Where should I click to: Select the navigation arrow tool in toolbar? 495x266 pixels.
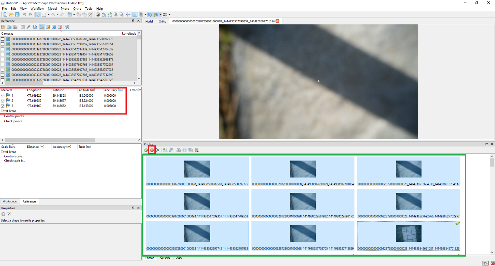[38, 14]
